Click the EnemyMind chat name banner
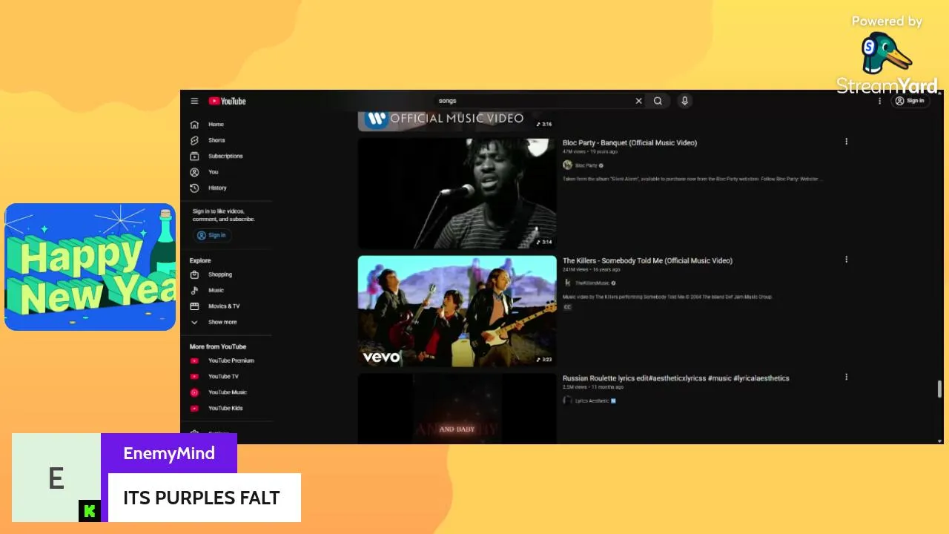This screenshot has width=949, height=534. click(x=169, y=453)
